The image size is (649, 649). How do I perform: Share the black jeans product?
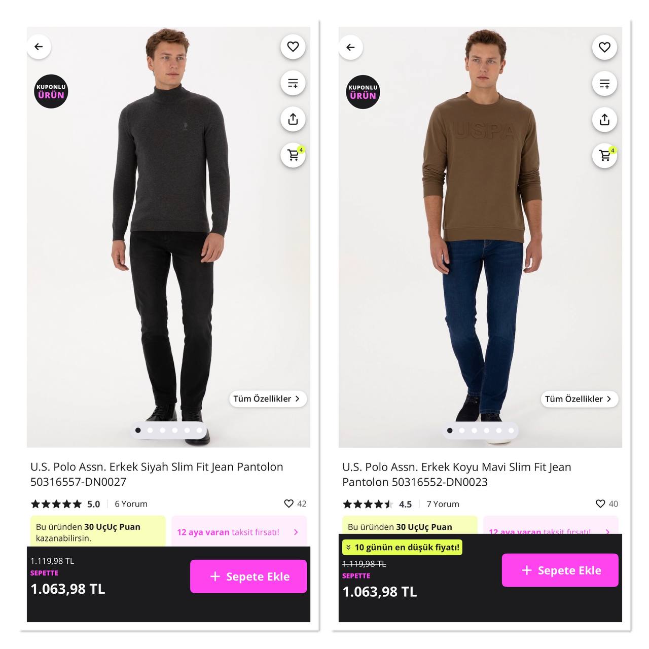(x=293, y=119)
